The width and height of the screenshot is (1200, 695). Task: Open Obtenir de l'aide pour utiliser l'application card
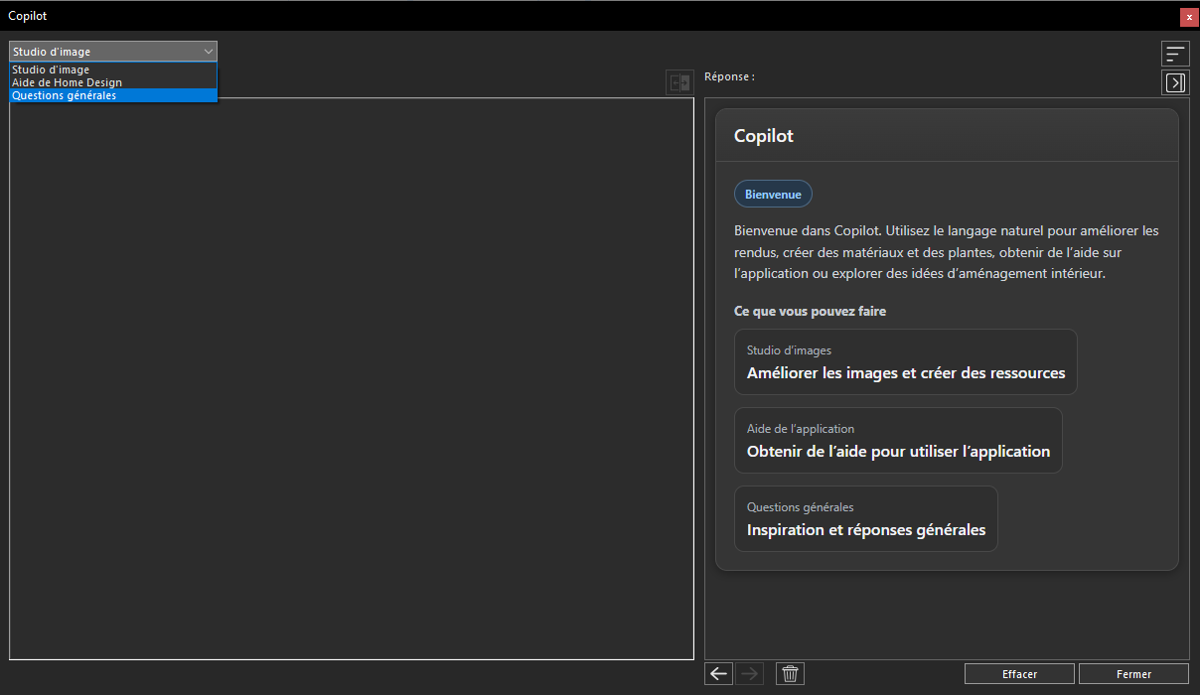(x=898, y=440)
